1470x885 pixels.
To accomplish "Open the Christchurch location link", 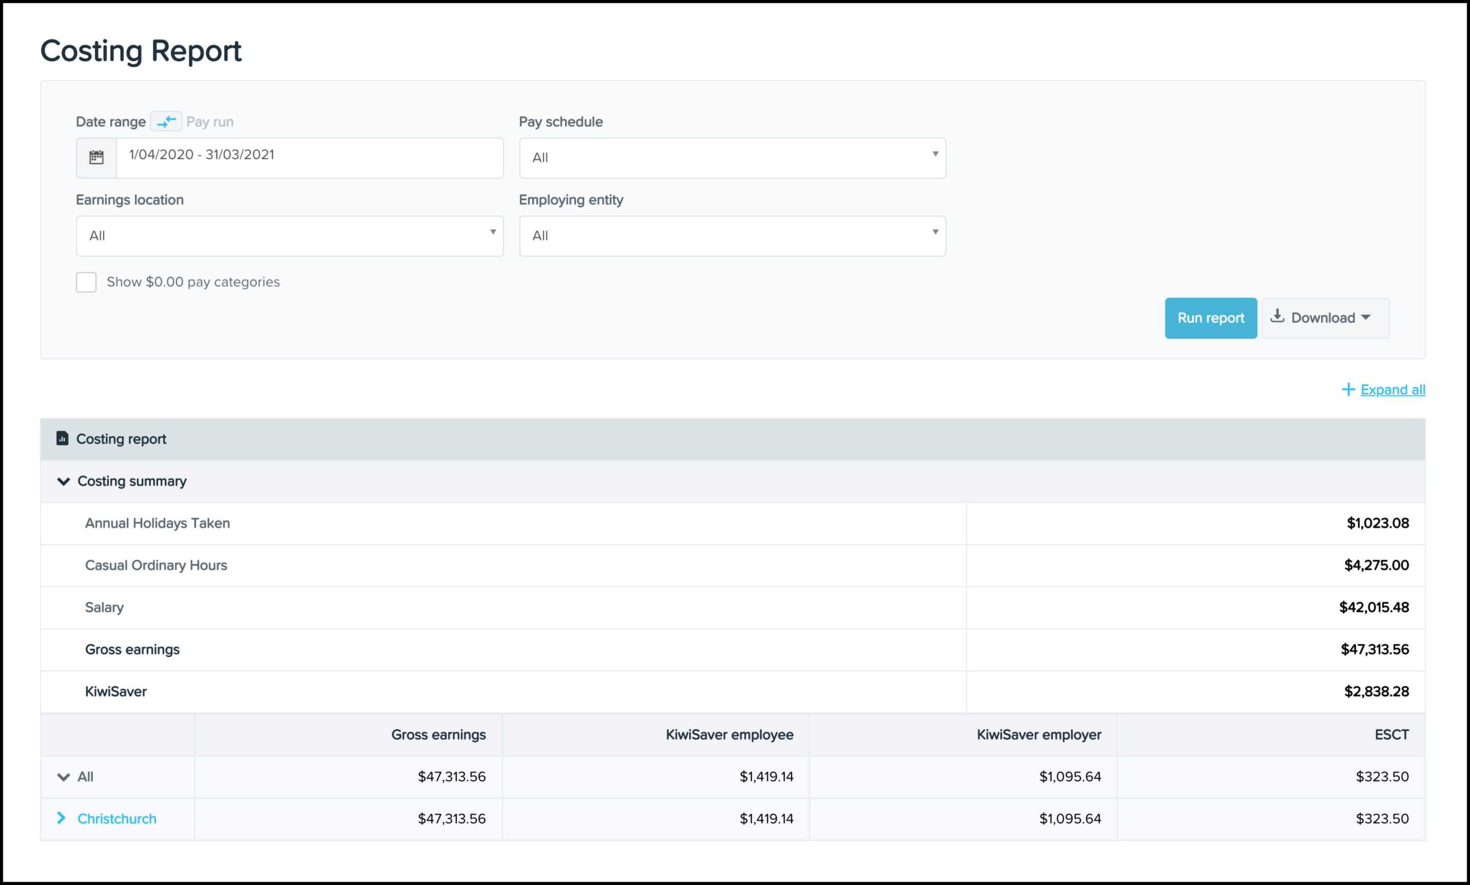I will (117, 819).
